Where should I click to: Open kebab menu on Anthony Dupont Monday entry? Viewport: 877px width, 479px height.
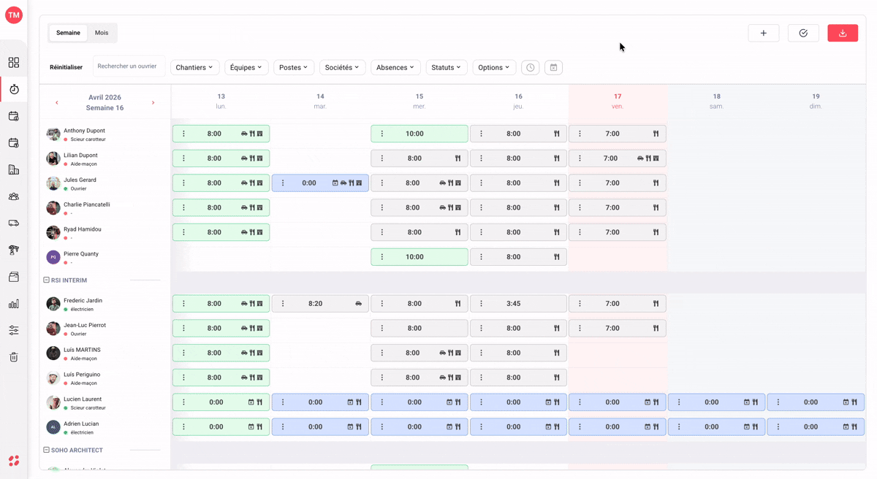(183, 134)
